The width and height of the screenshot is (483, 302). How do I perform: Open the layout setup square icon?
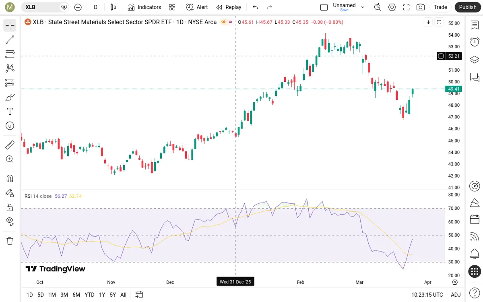324,7
